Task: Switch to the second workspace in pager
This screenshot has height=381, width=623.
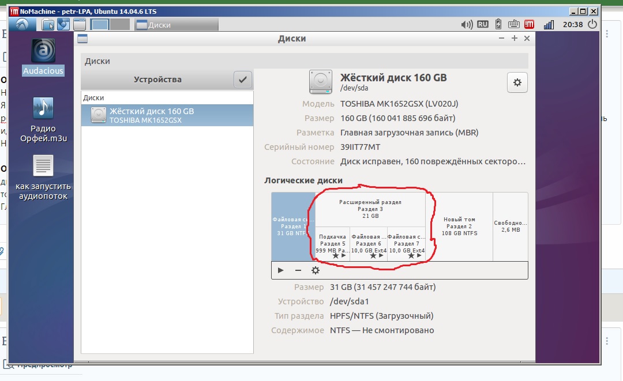Action: tap(120, 25)
